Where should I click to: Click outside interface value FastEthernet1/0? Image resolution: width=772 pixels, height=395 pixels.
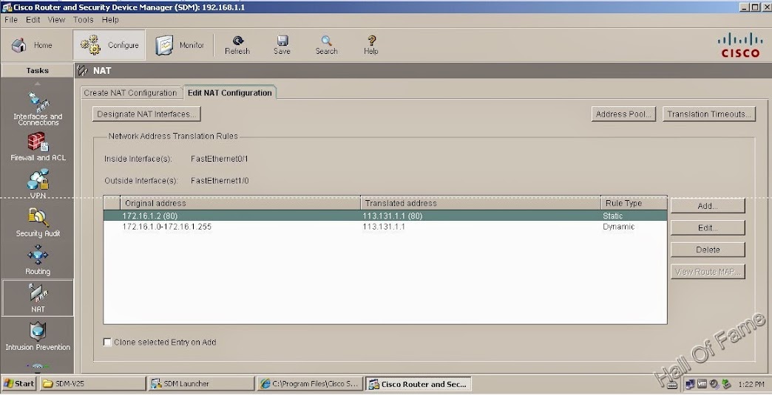click(x=220, y=181)
